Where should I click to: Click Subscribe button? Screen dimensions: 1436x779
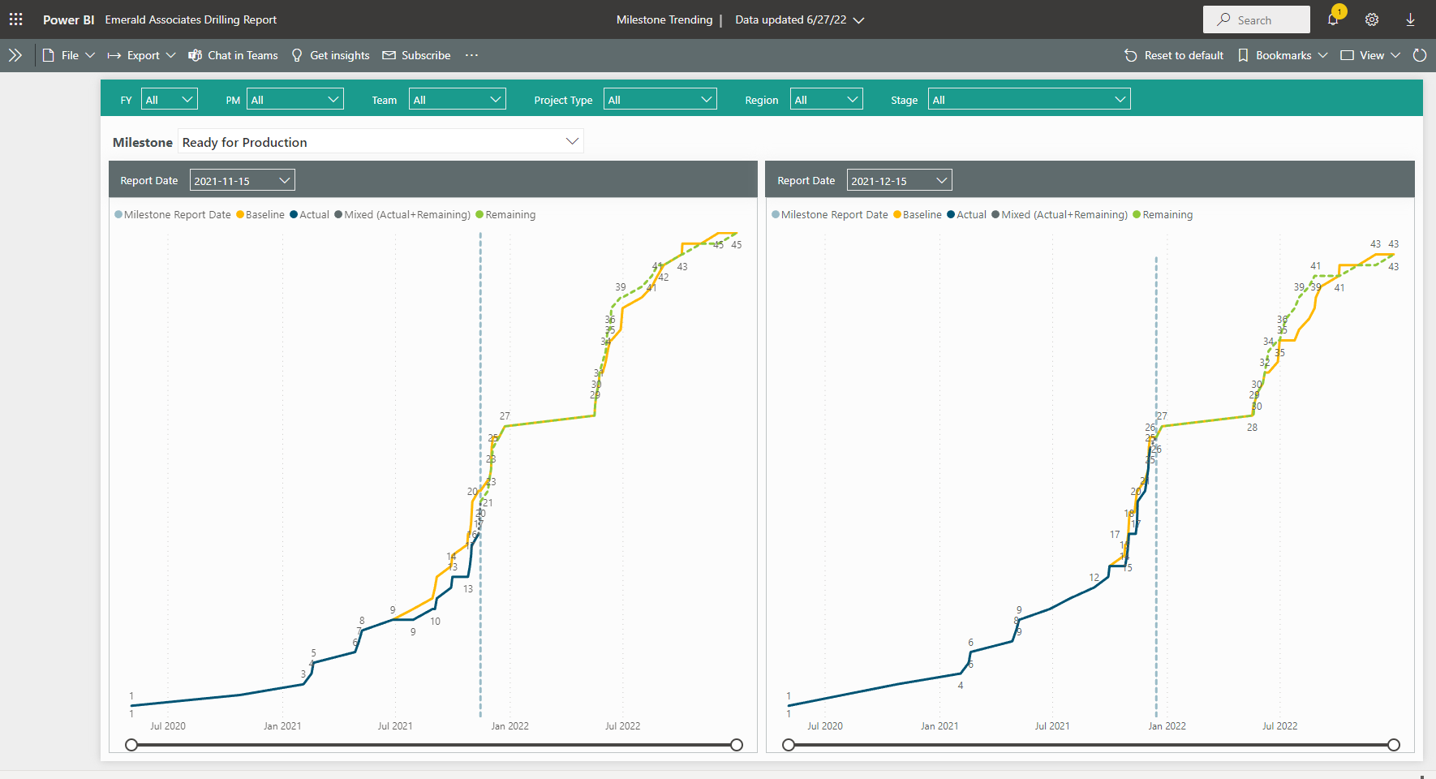pyautogui.click(x=416, y=55)
